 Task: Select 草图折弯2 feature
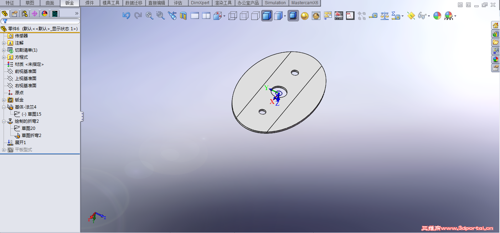(31, 136)
